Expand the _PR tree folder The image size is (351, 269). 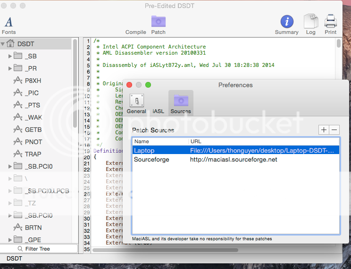pyautogui.click(x=10, y=68)
